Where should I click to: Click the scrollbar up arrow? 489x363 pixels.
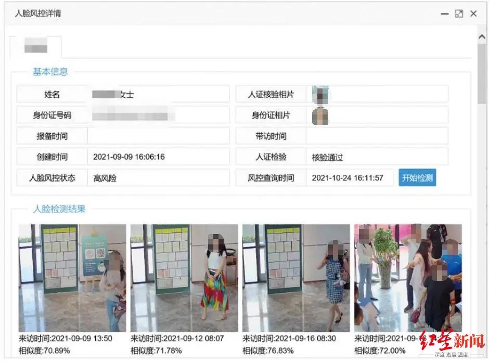[482, 37]
